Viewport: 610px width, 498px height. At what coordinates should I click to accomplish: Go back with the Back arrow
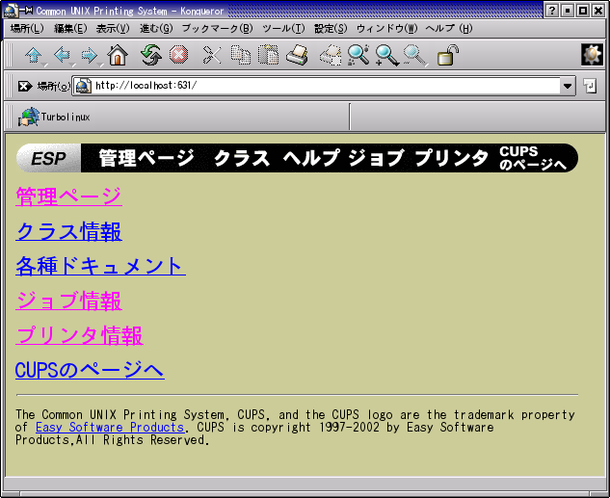coord(62,55)
